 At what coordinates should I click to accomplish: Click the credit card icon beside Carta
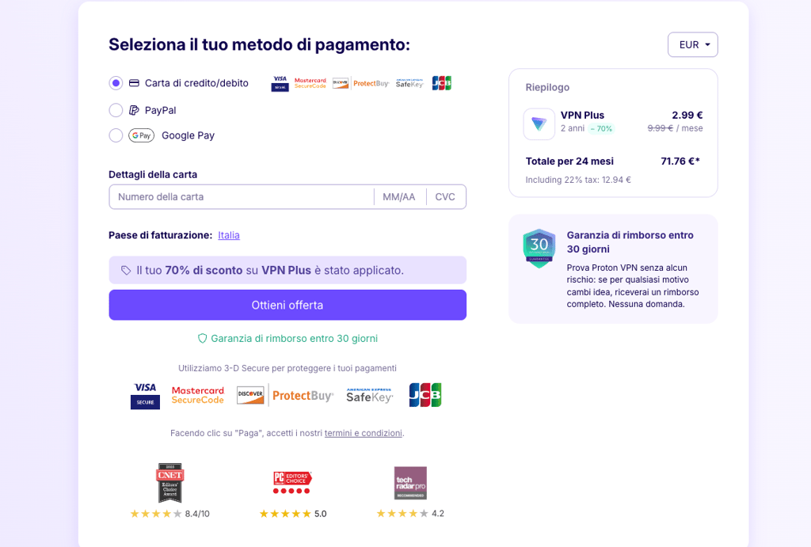click(134, 83)
